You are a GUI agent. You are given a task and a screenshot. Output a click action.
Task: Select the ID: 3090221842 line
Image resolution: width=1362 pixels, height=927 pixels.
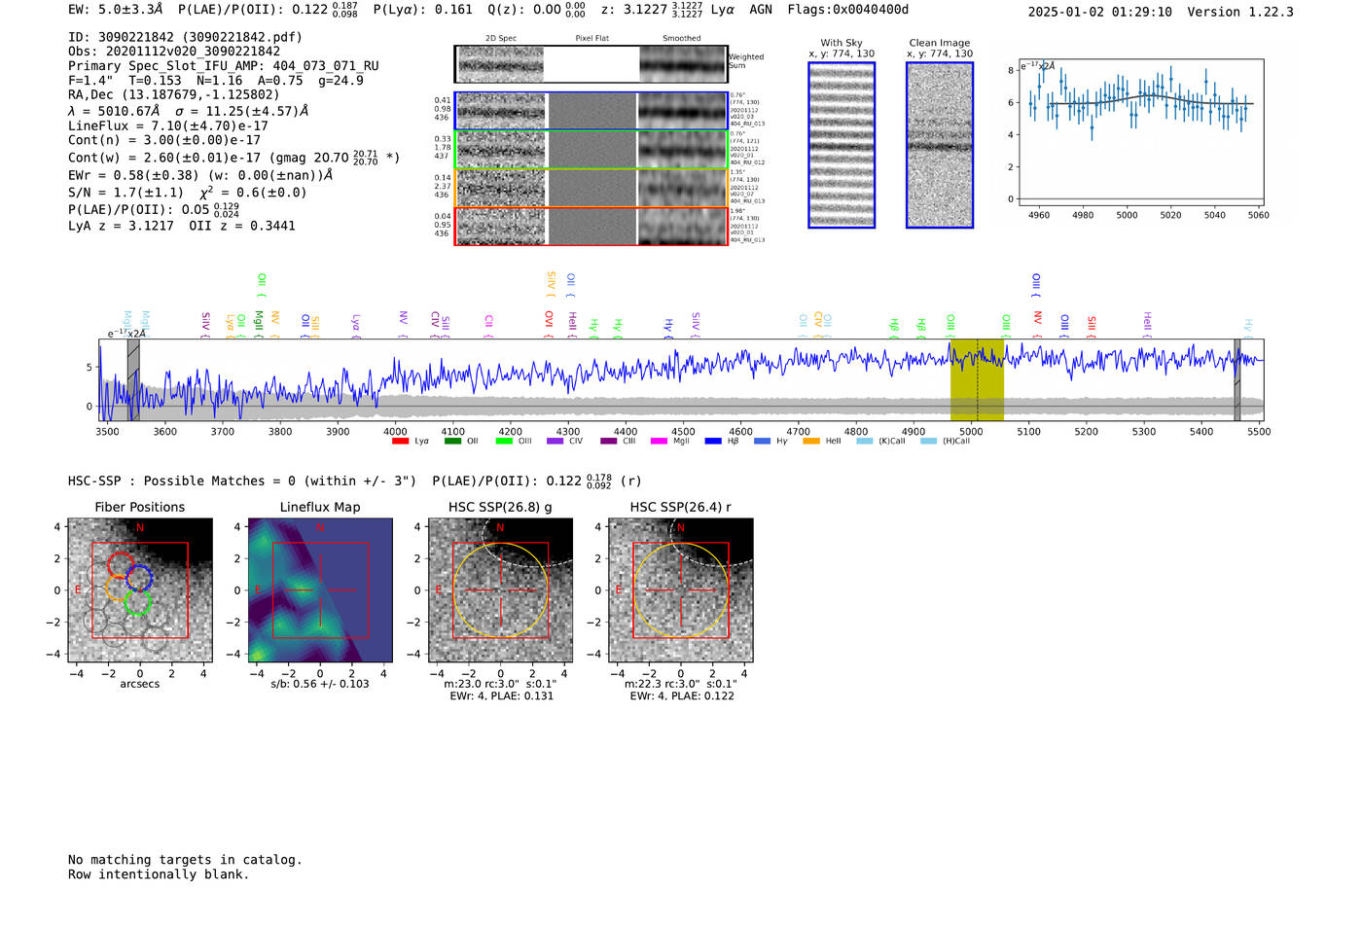click(x=185, y=37)
